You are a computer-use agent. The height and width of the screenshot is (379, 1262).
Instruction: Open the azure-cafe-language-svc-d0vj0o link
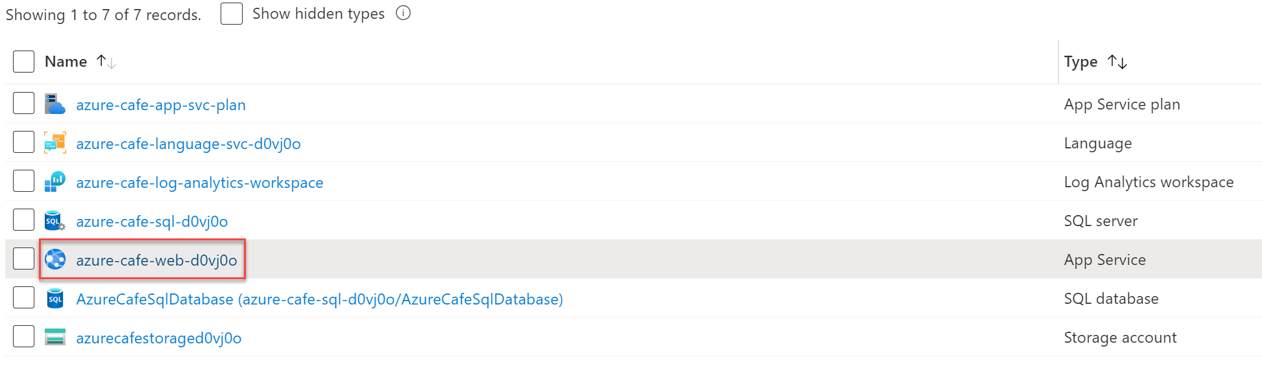pos(188,144)
